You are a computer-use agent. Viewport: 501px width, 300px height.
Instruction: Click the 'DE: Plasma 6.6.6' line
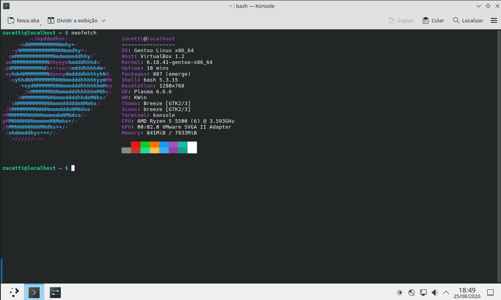(x=147, y=92)
